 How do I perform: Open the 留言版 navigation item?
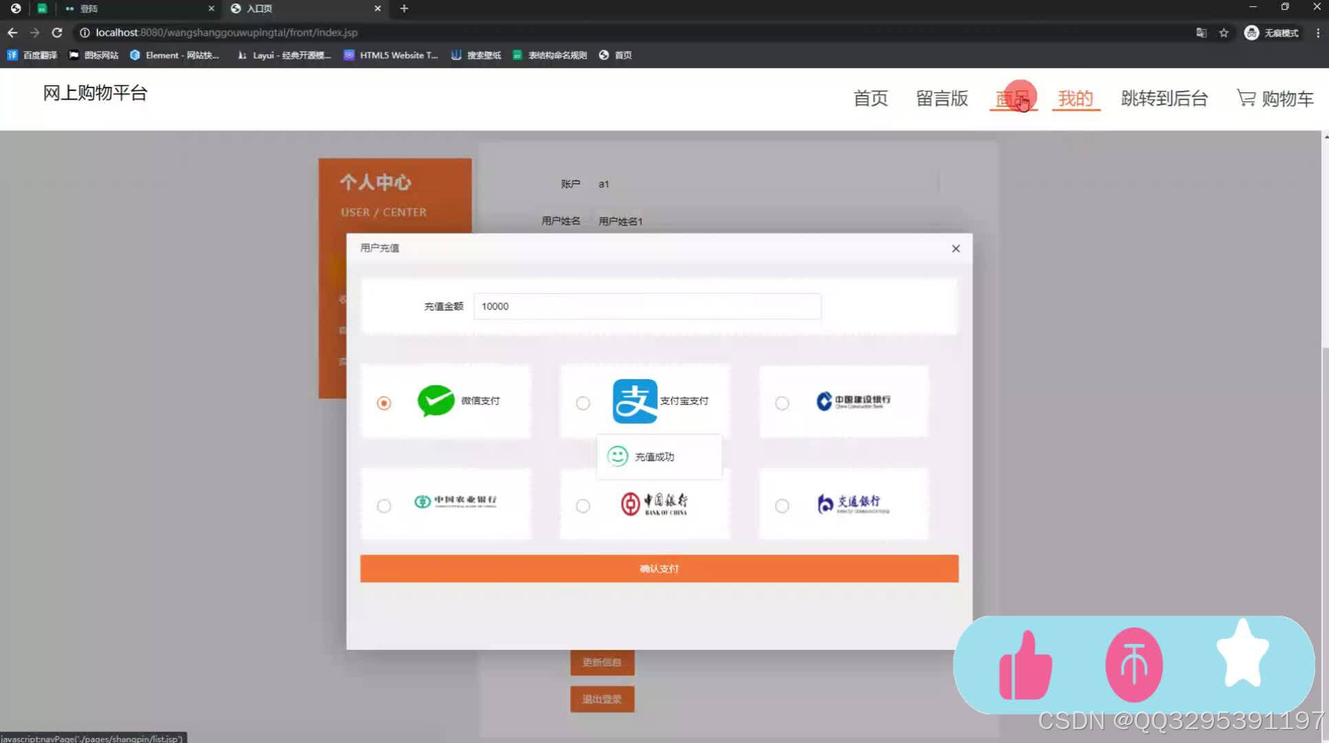coord(942,98)
